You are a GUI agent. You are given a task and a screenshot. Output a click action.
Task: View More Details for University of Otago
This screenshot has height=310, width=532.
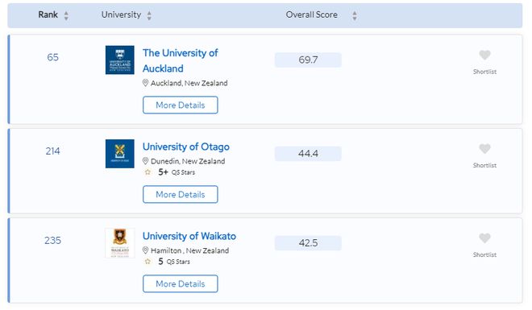click(181, 195)
